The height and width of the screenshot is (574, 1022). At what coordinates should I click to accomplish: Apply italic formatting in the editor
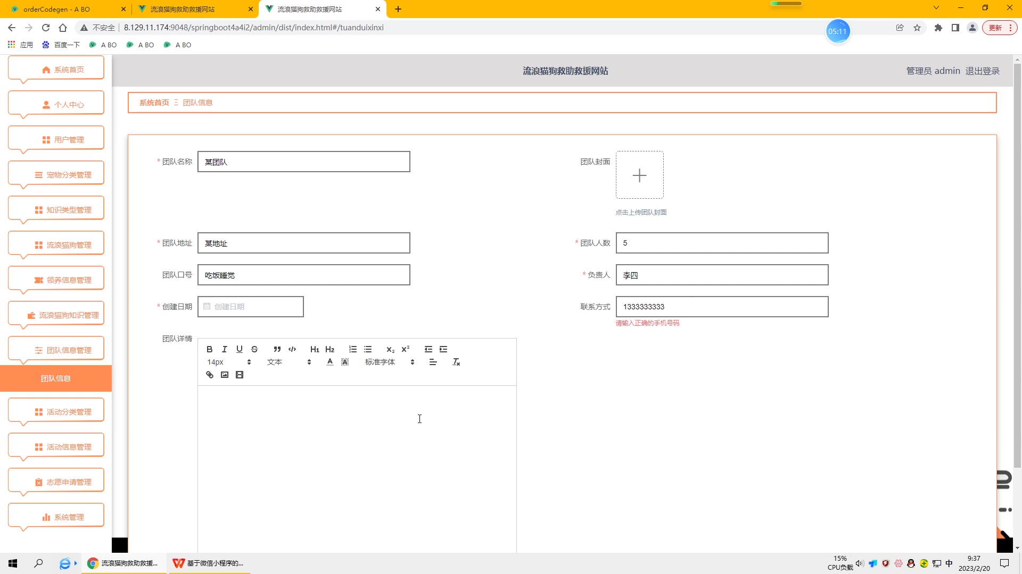click(224, 349)
